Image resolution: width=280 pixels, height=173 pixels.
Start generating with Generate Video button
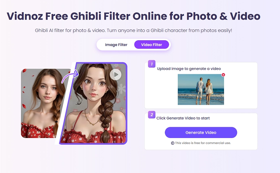(x=201, y=132)
